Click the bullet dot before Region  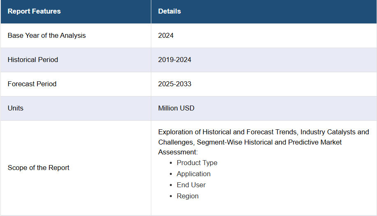coord(171,196)
